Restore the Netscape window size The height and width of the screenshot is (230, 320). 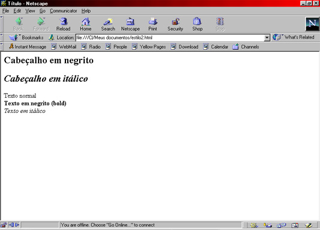[309, 3]
